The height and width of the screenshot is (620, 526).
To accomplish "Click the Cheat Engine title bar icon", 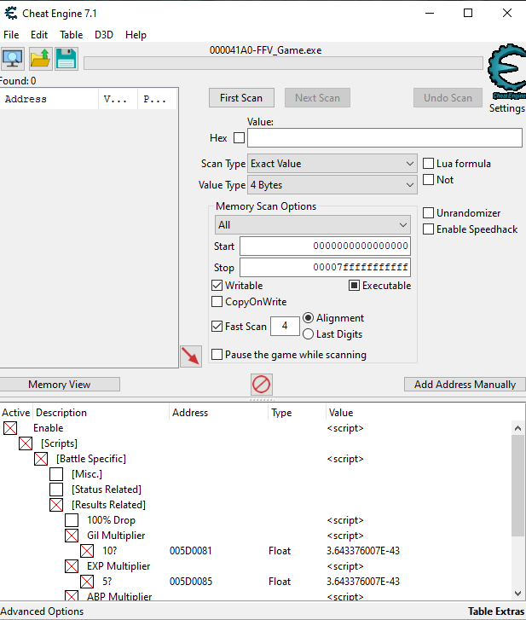I will (x=11, y=13).
